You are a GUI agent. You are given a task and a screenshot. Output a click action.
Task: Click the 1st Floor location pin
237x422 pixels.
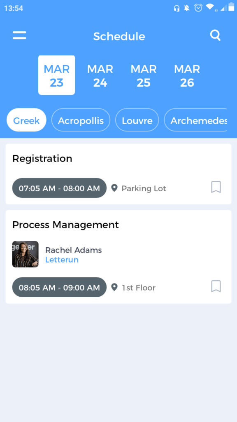point(115,287)
